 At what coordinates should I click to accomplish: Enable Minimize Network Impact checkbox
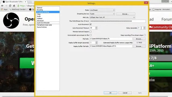91,32
